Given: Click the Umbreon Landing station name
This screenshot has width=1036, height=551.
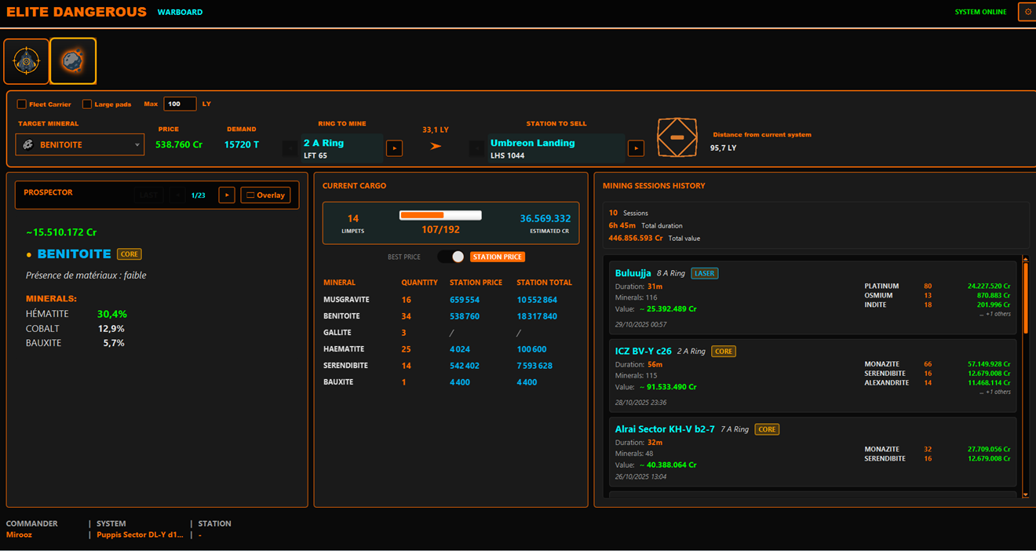Looking at the screenshot, I should [532, 143].
